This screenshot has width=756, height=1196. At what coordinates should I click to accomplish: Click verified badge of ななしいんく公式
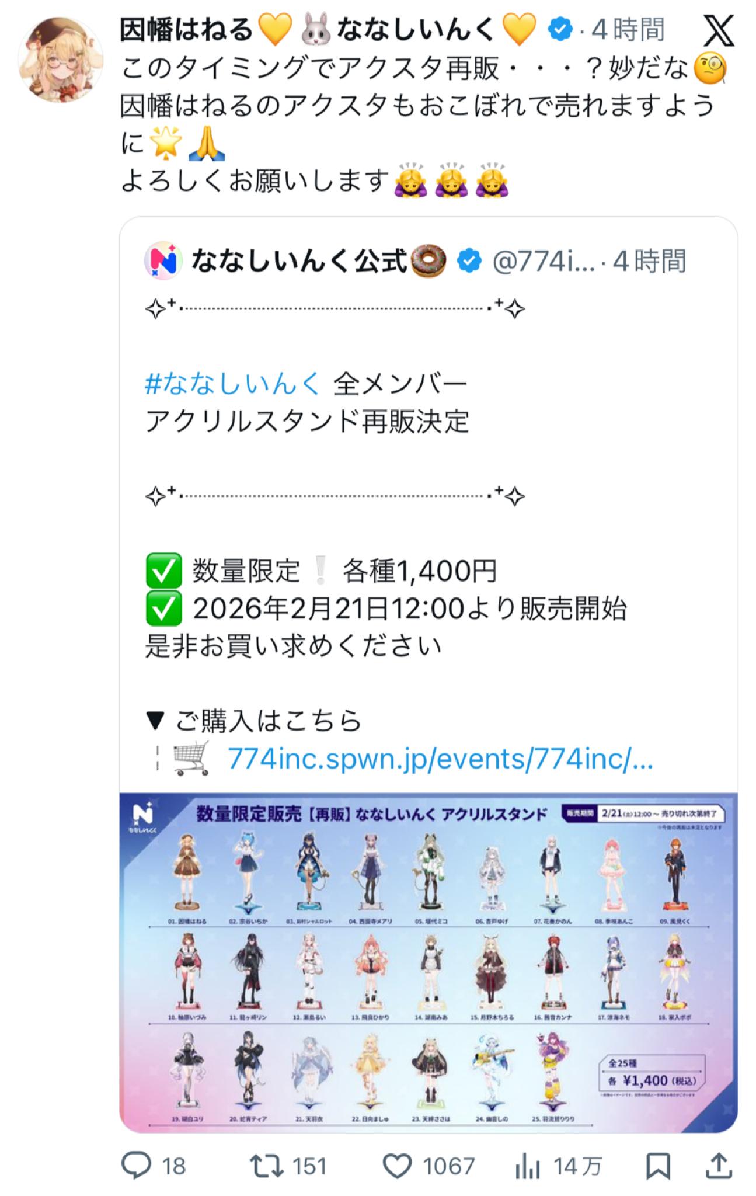469,260
